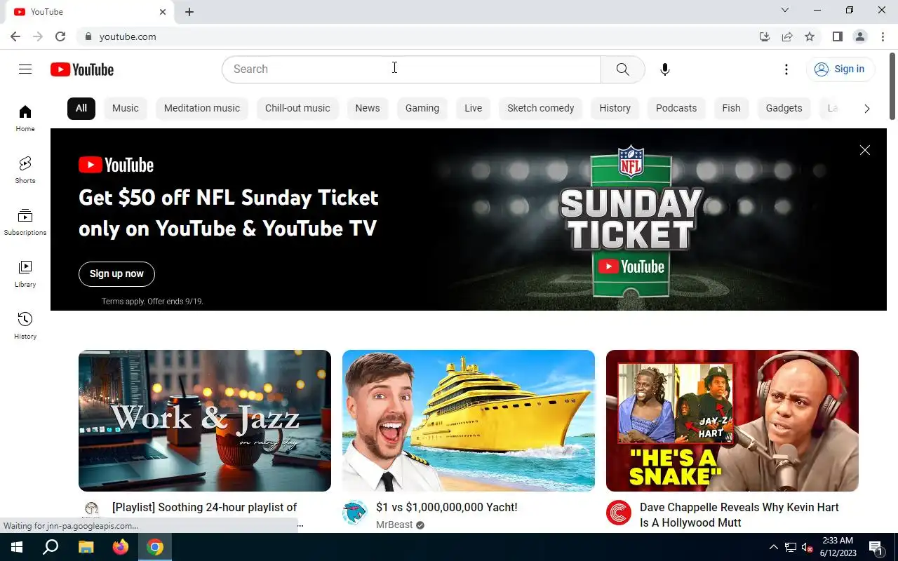Click the YouTube logo in header
Image resolution: width=898 pixels, height=561 pixels.
coord(82,69)
